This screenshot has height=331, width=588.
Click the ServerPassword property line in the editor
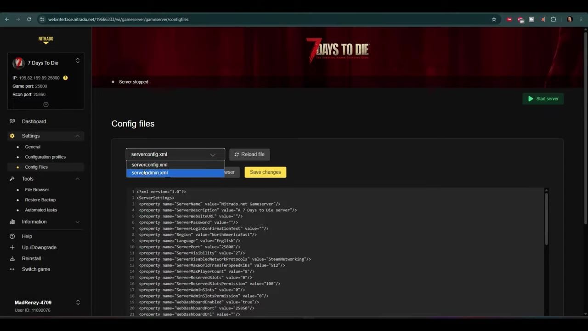tap(188, 223)
